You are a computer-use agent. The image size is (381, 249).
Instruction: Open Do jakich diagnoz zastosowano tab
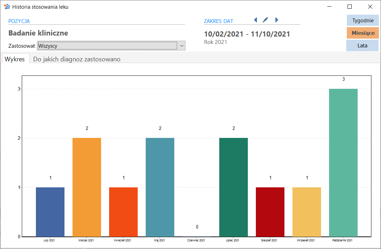pos(77,59)
